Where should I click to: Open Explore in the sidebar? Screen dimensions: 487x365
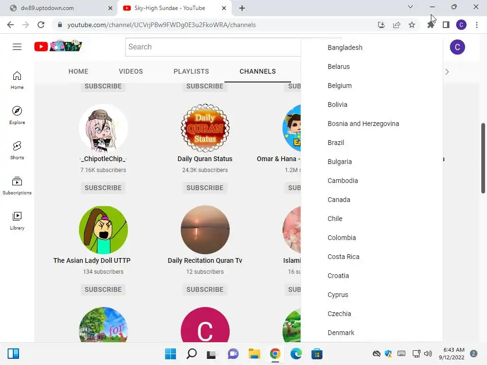click(x=17, y=115)
